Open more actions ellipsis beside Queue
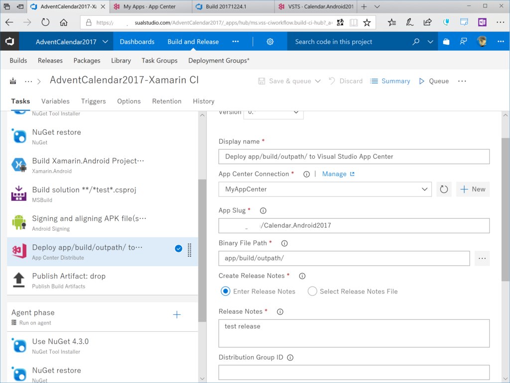The image size is (510, 383). coord(462,81)
